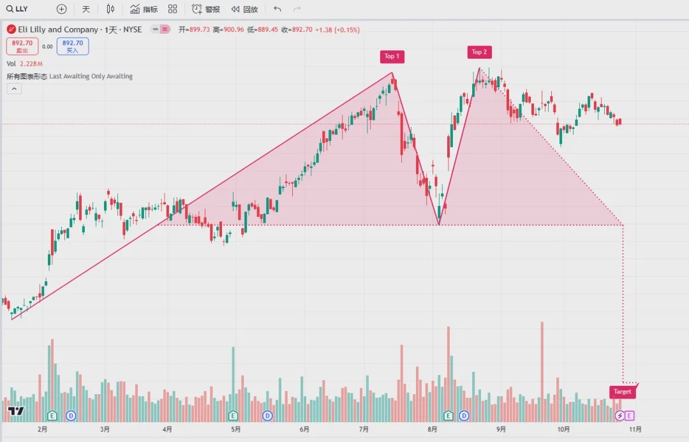Start bar replay with 回放

pyautogui.click(x=244, y=9)
